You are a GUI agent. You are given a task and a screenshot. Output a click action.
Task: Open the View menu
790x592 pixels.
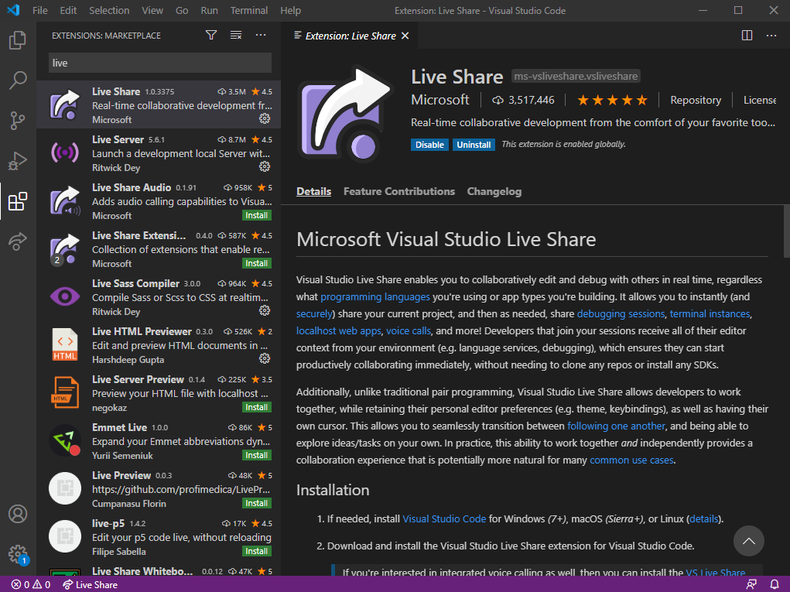point(152,10)
